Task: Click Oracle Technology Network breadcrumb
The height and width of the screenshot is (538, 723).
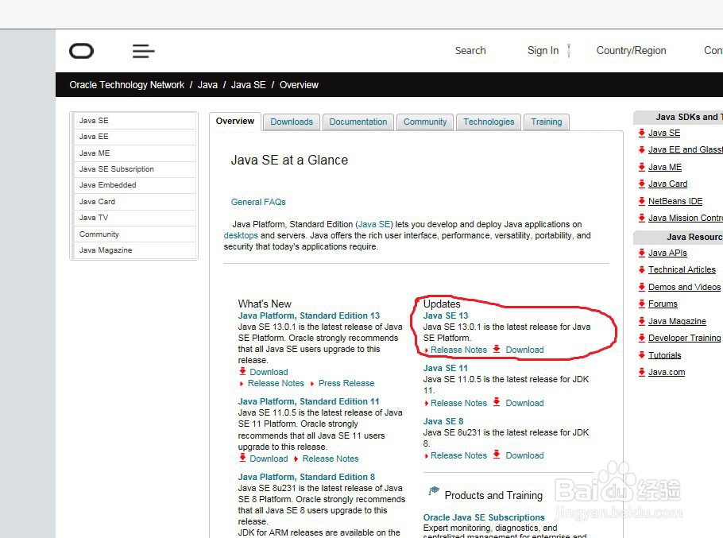Action: point(127,85)
